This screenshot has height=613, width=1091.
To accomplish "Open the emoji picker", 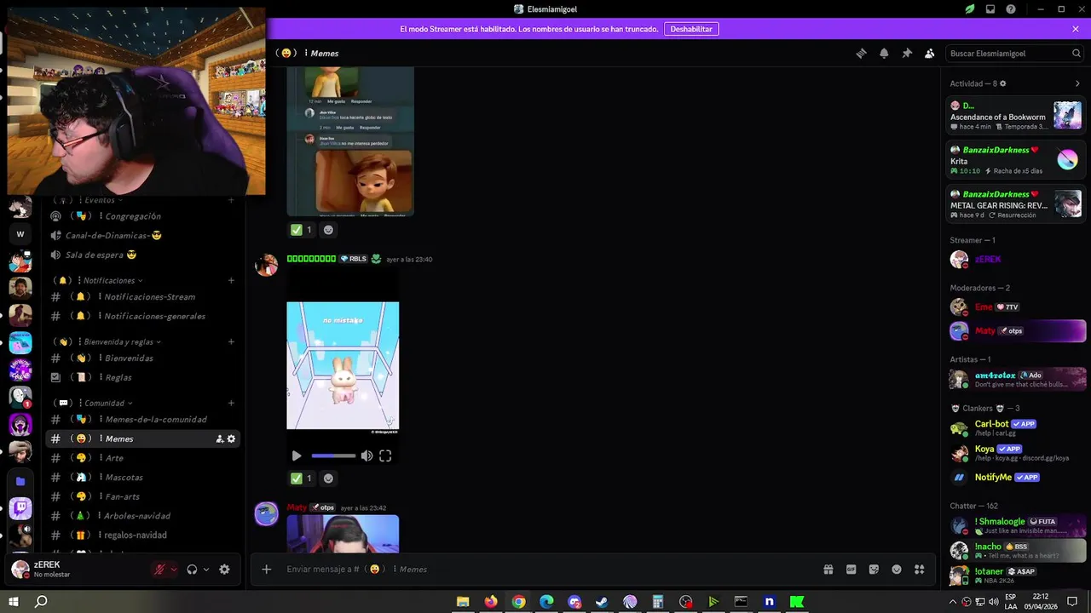I will tap(897, 569).
